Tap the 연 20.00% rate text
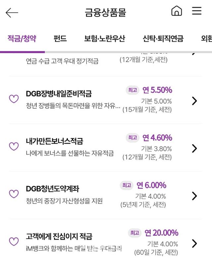Image resolution: width=212 pixels, height=264 pixels. pyautogui.click(x=161, y=232)
